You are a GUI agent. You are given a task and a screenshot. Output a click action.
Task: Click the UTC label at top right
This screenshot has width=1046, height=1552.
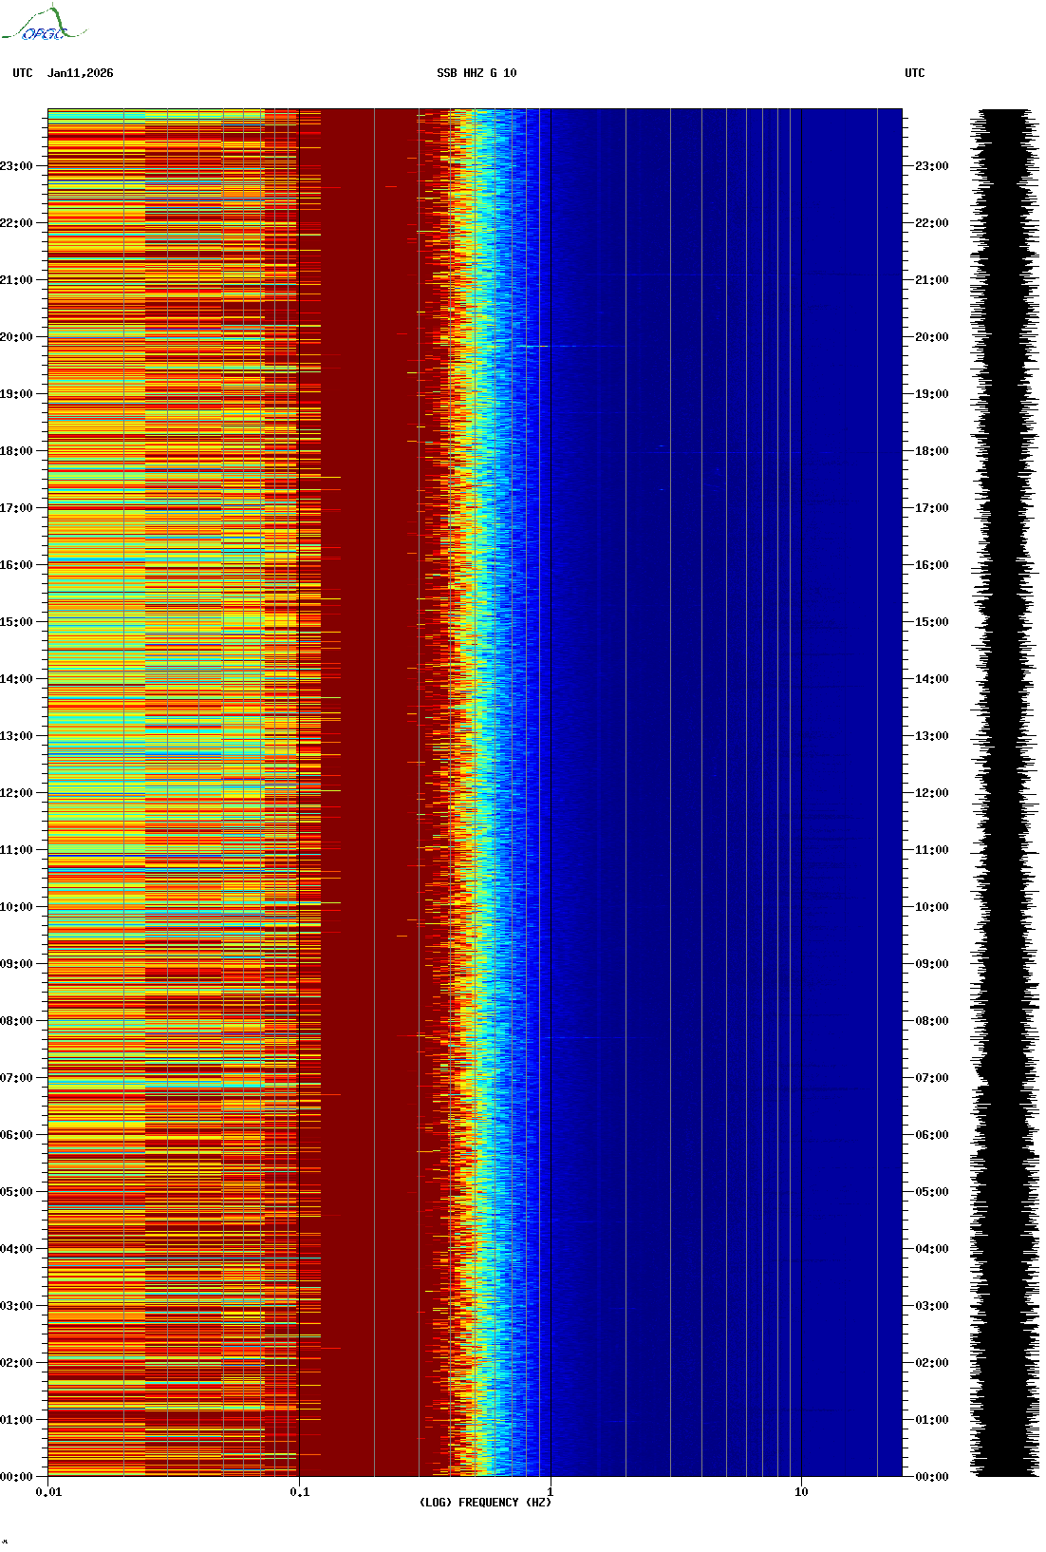click(914, 73)
